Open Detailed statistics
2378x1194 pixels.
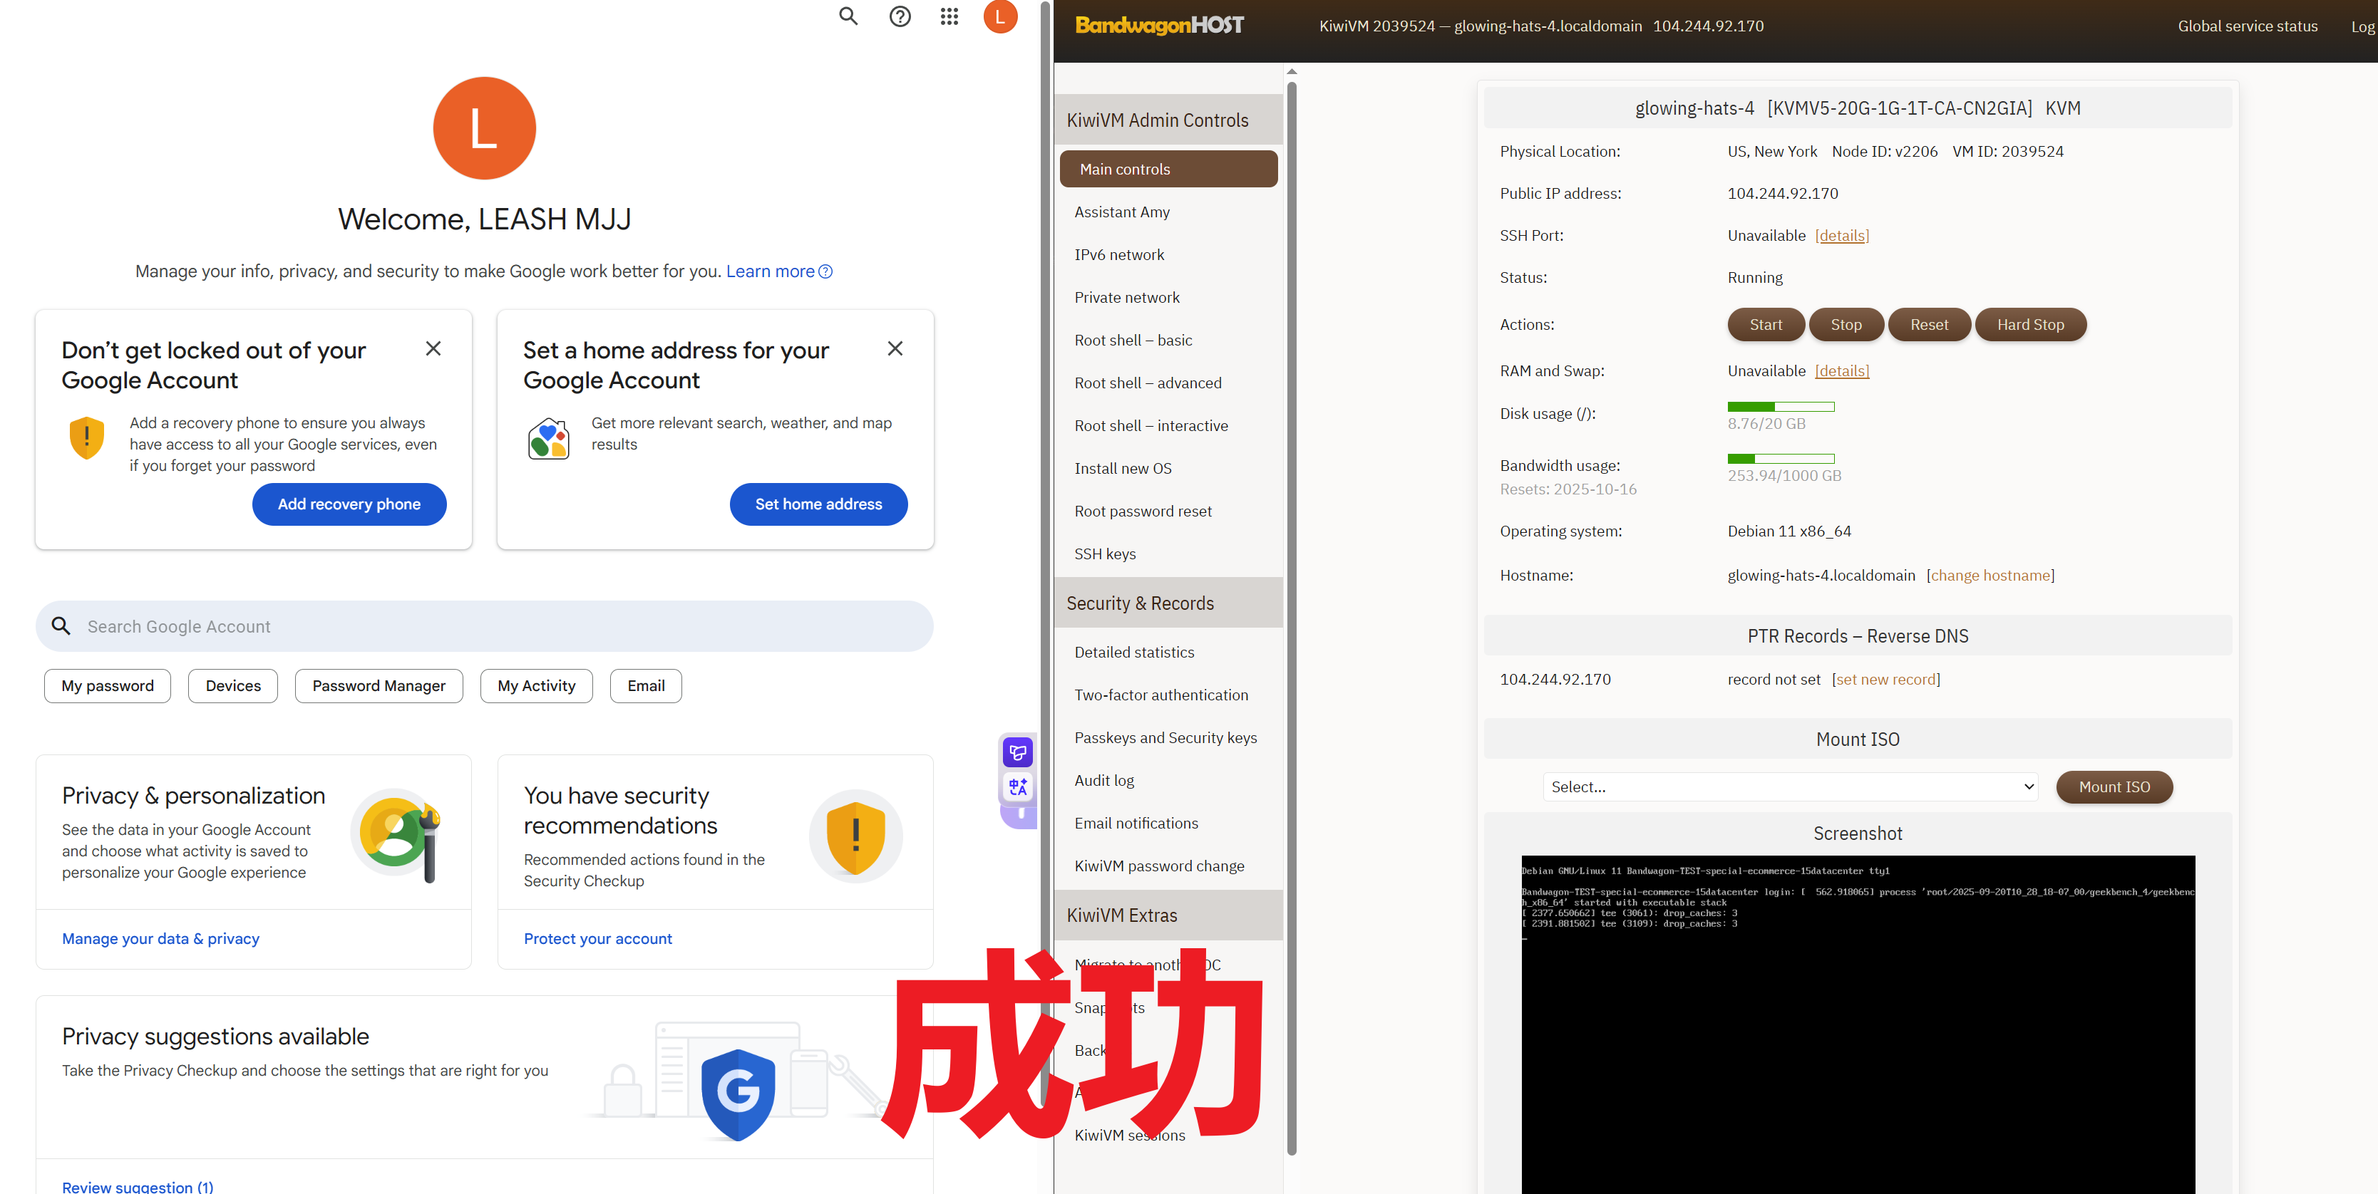click(x=1133, y=653)
